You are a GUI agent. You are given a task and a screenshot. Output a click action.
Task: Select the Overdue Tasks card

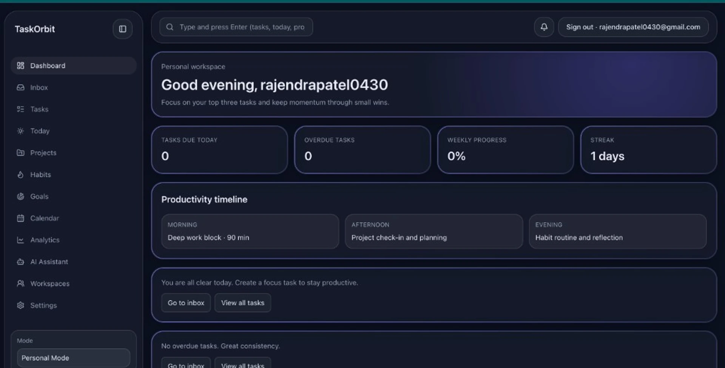(x=362, y=150)
